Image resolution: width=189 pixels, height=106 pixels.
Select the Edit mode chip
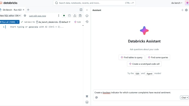[x=137, y=74]
